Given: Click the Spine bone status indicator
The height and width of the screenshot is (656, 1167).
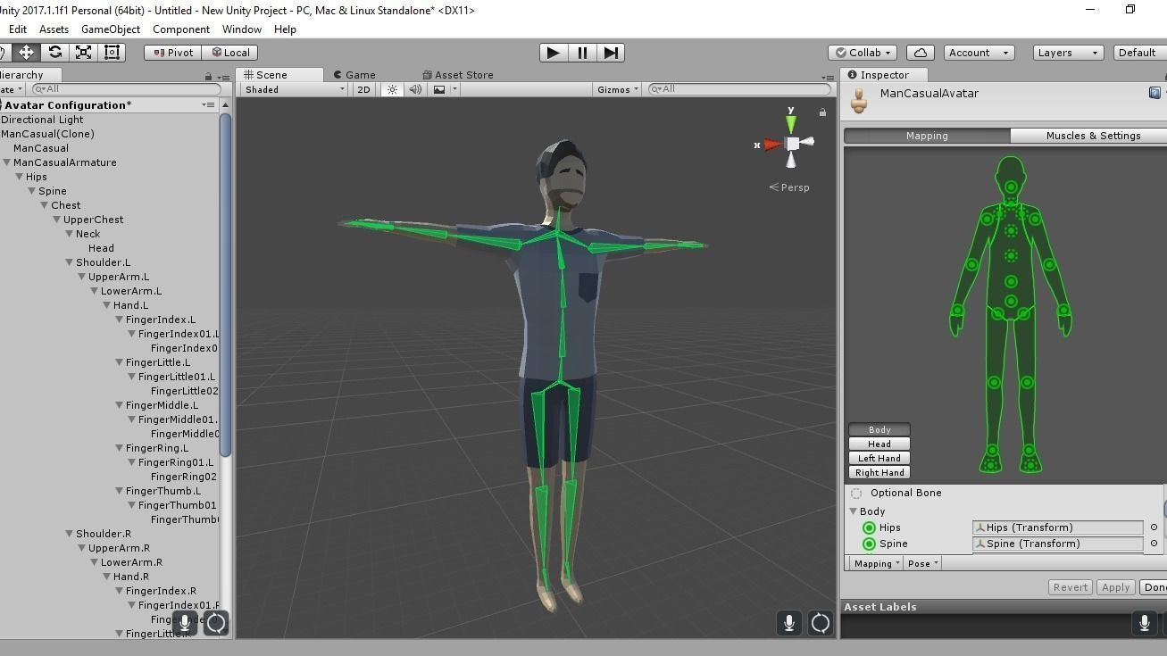Looking at the screenshot, I should point(869,544).
